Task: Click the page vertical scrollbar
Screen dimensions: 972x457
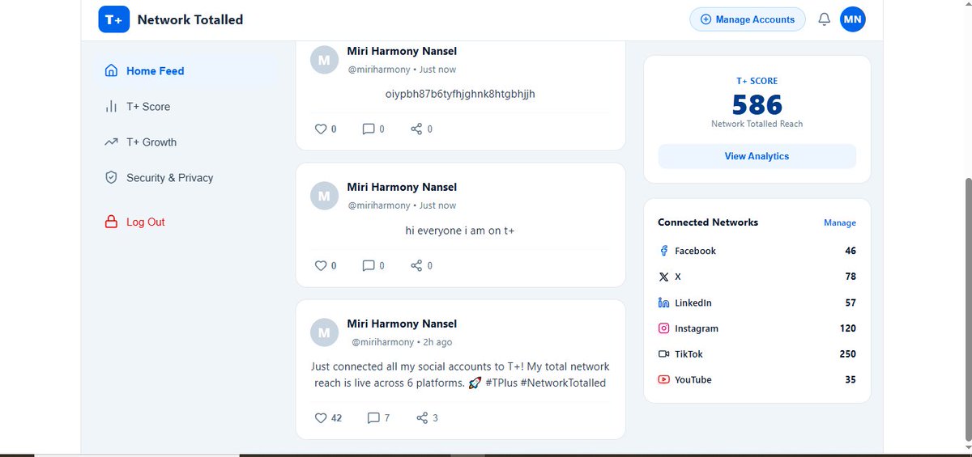Action: 968,311
